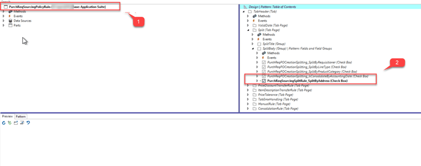421x166 pixels.
Task: Switch to the Pattern tab
Action: click(x=21, y=116)
